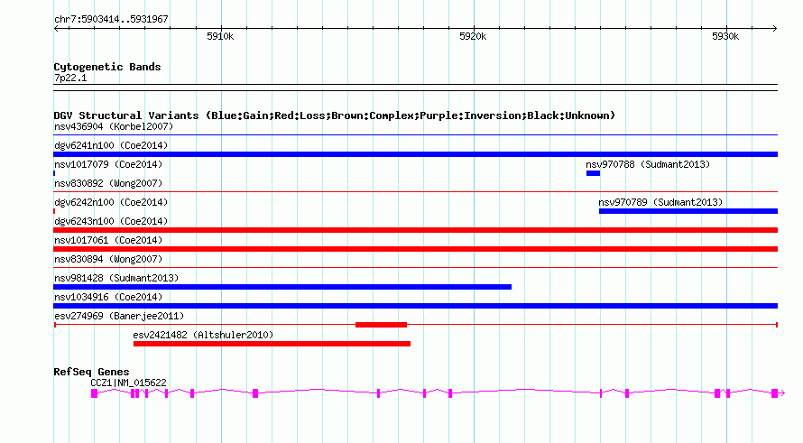Viewport: 803px width, 443px height.
Task: Open variant dgv6243n100 (Coe2014) label
Action: 111,221
